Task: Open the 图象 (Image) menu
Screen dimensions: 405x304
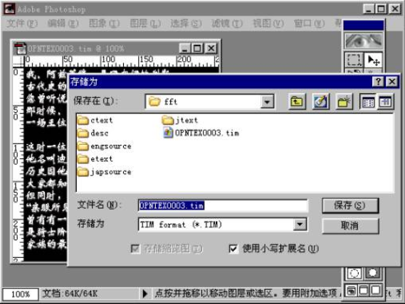Action: 104,23
